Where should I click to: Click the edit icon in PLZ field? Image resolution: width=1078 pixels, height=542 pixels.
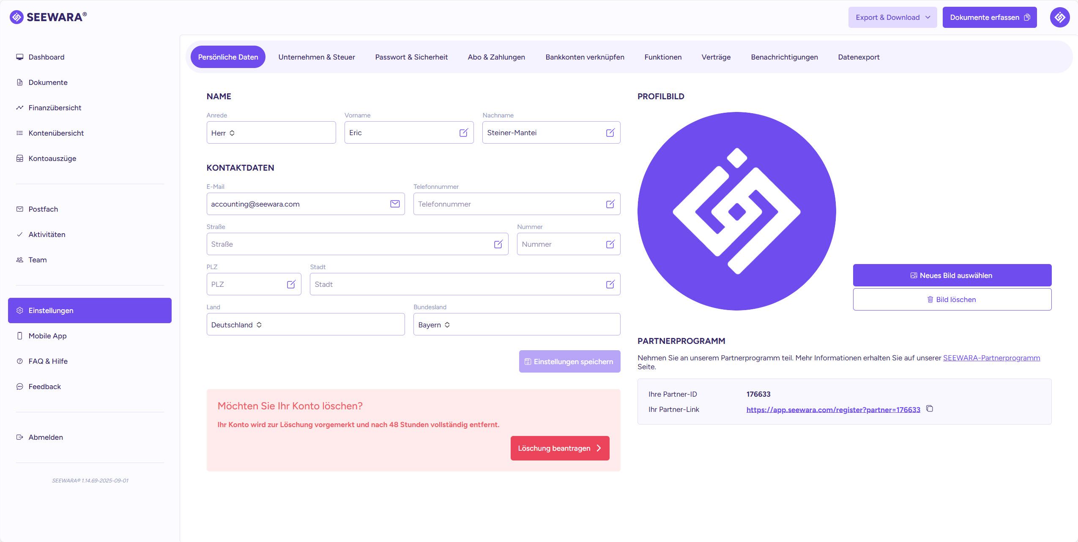[291, 284]
